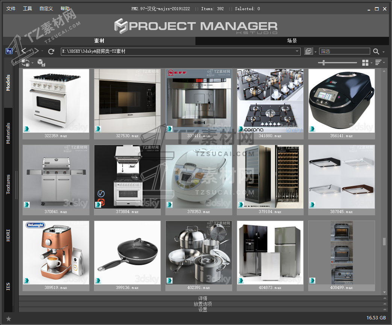Click the magnifier search icon
Screen dimensions: 392x325
click(x=376, y=51)
